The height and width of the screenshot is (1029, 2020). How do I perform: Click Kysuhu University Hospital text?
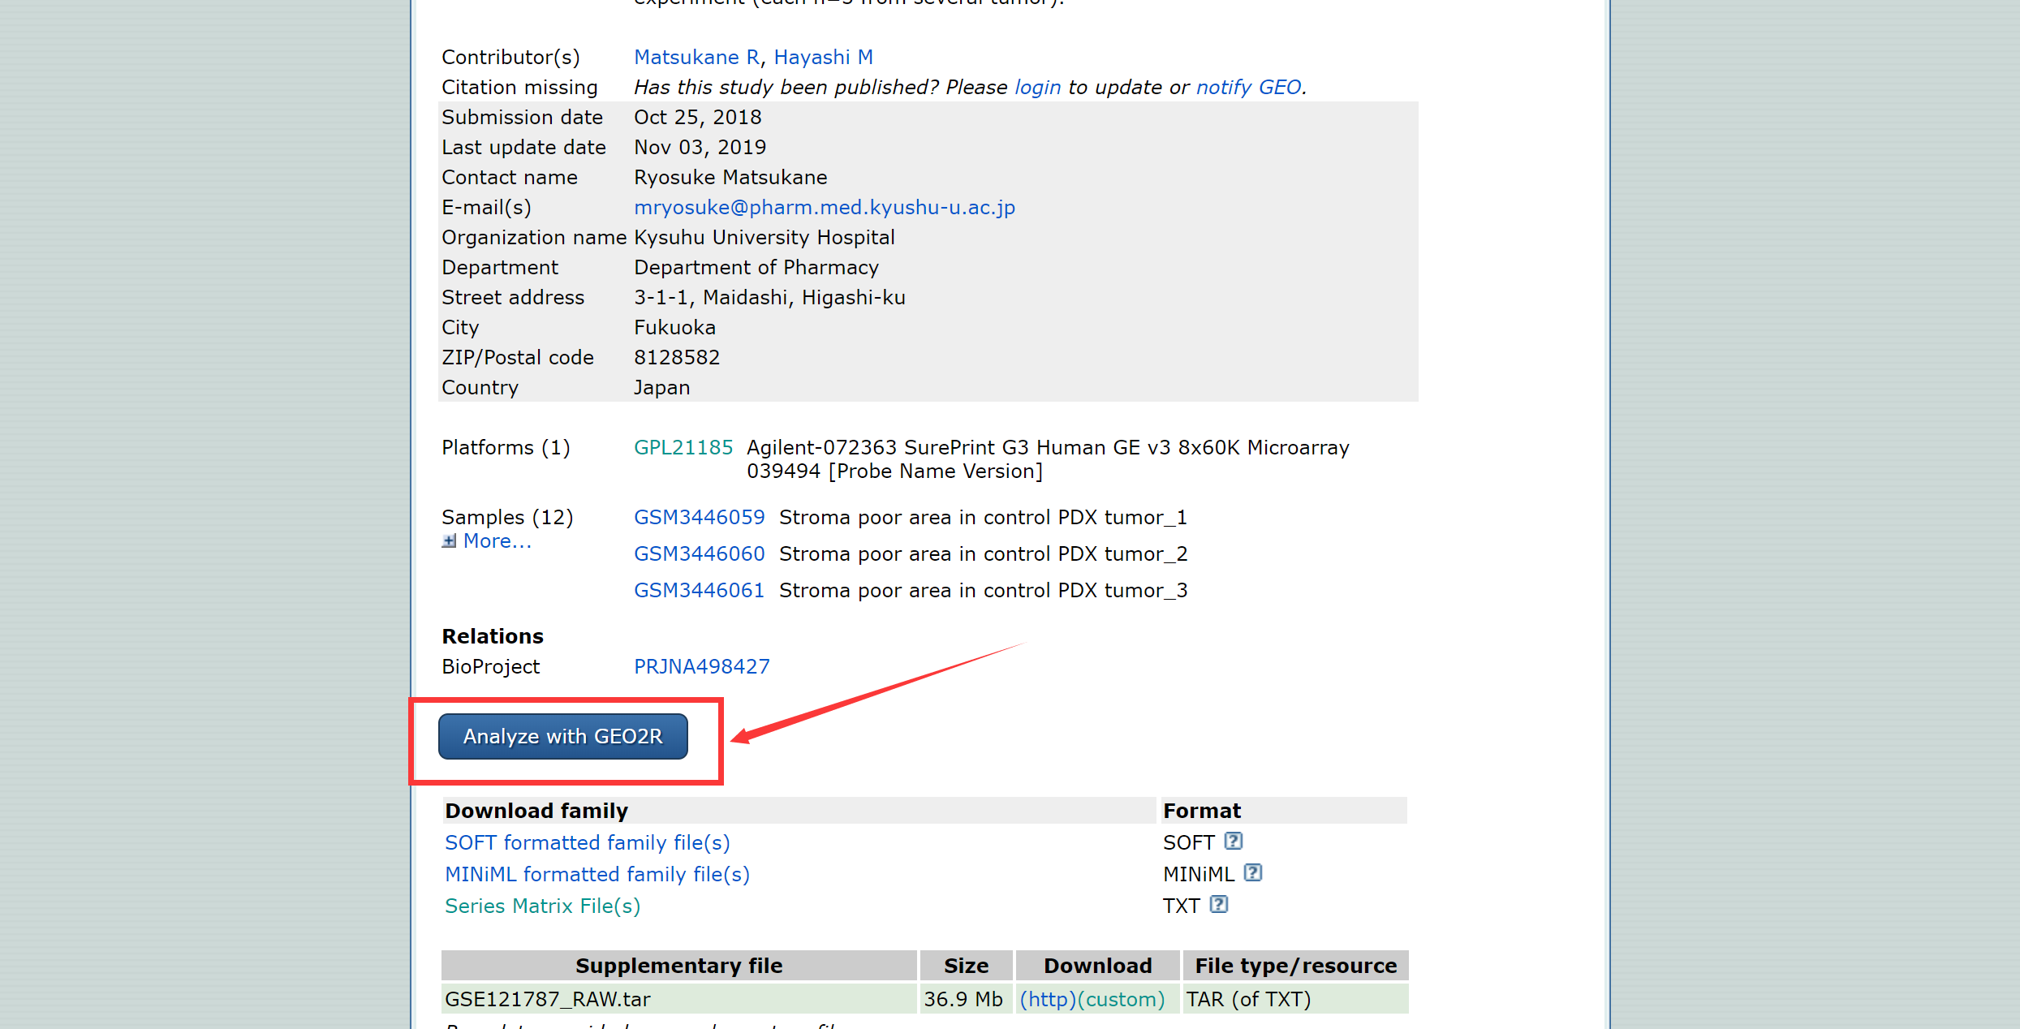pyautogui.click(x=764, y=237)
